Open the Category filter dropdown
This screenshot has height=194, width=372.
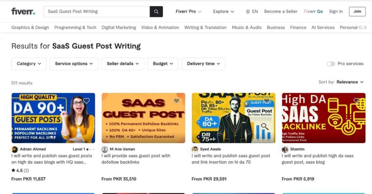[29, 64]
